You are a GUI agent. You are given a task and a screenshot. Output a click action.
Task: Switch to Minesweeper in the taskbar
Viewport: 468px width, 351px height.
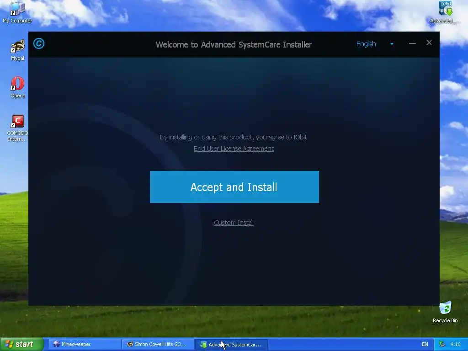coord(85,344)
